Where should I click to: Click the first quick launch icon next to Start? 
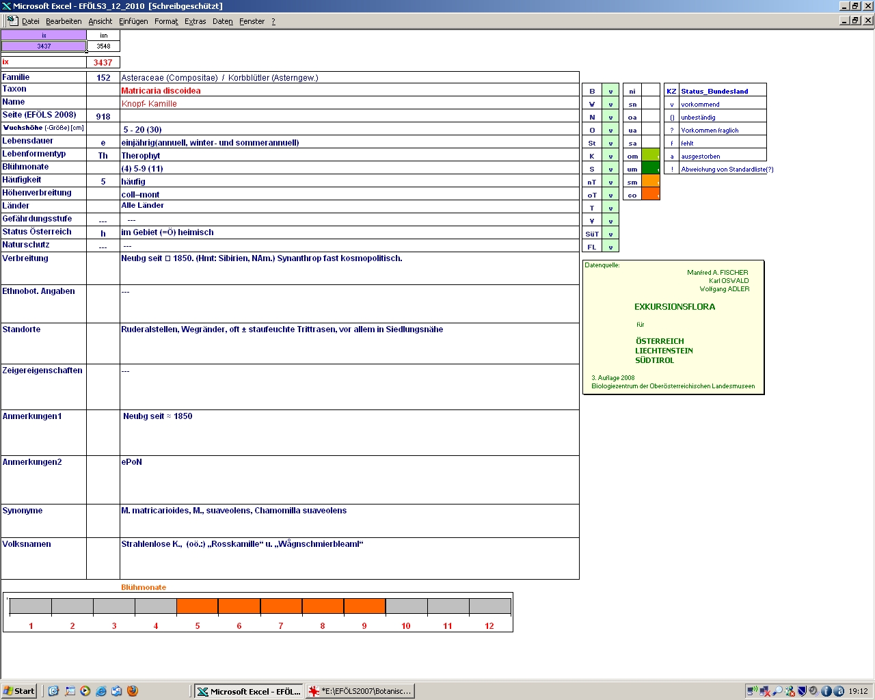coord(53,691)
